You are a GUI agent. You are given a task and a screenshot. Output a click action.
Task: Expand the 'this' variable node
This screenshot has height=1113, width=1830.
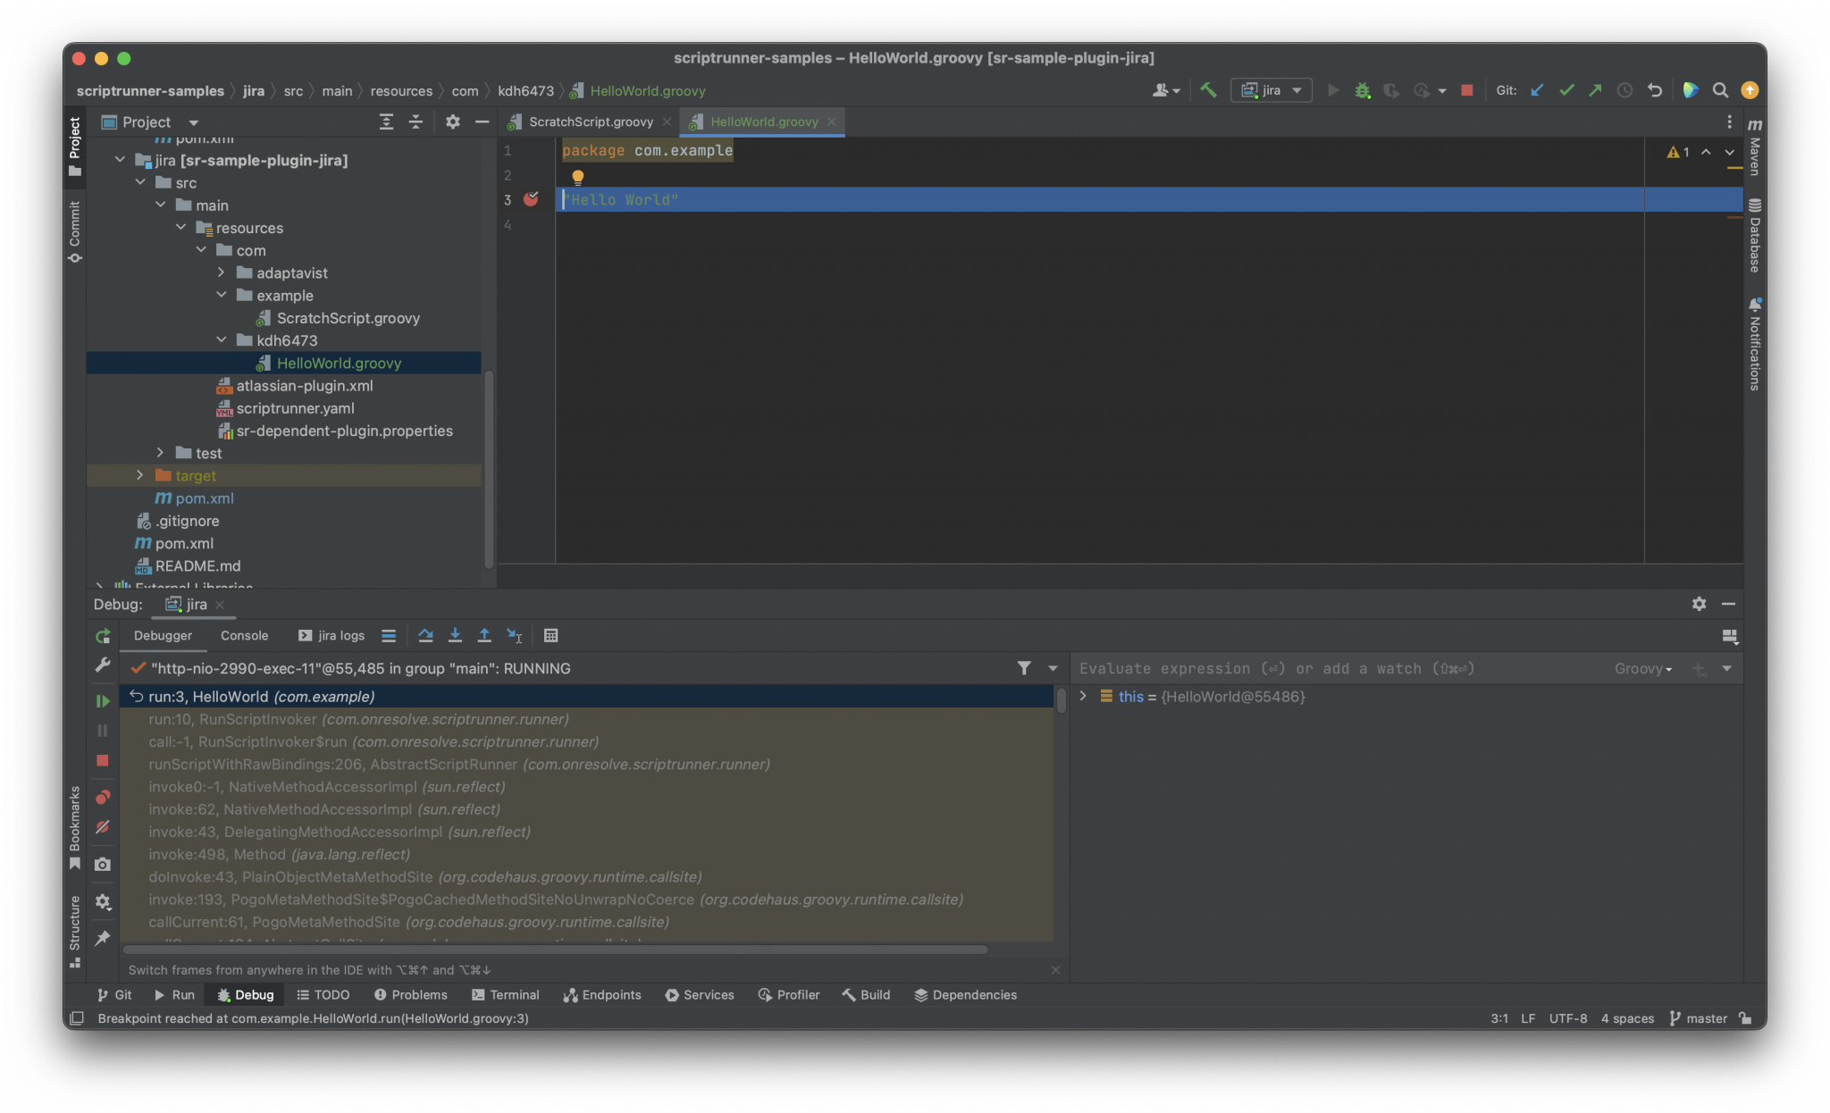coord(1083,696)
